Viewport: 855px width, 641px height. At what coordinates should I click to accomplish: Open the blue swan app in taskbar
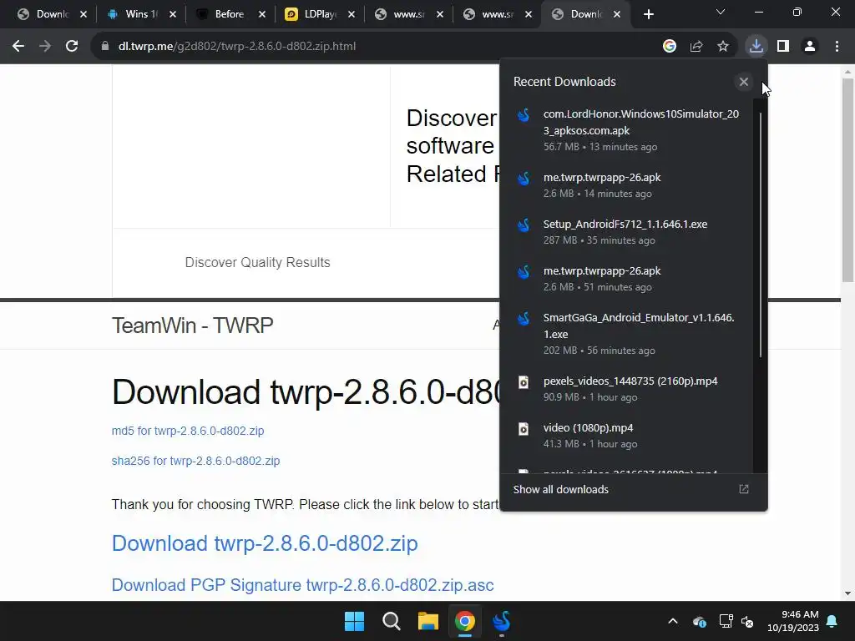tap(502, 621)
